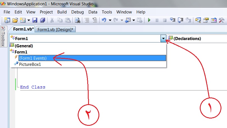Open the Object Browser toolbar icon
The width and height of the screenshot is (227, 128).
[x=214, y=20]
